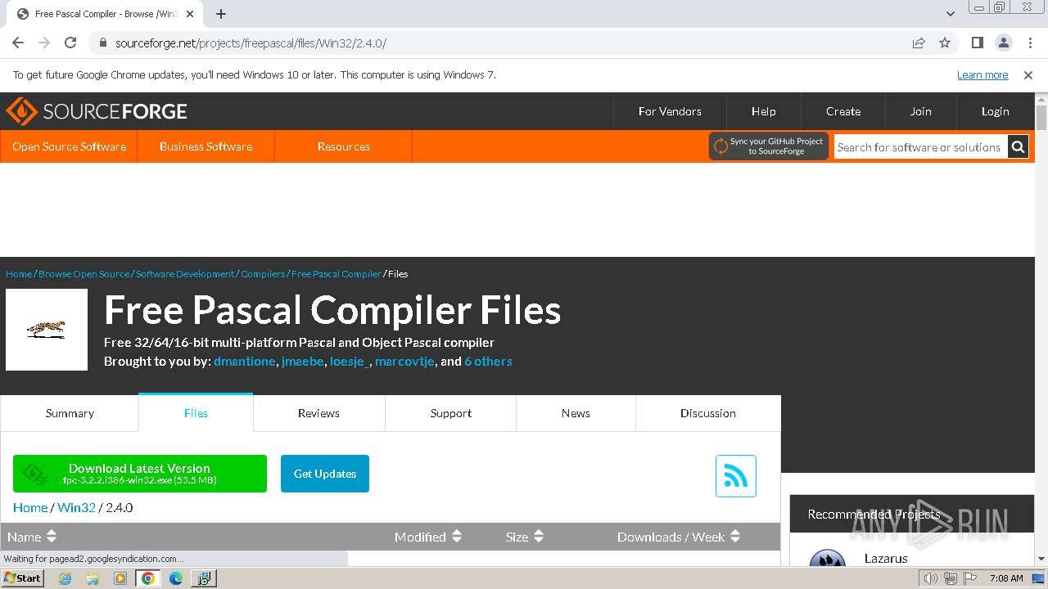Open the Create menu item
The image size is (1048, 589).
pos(843,111)
